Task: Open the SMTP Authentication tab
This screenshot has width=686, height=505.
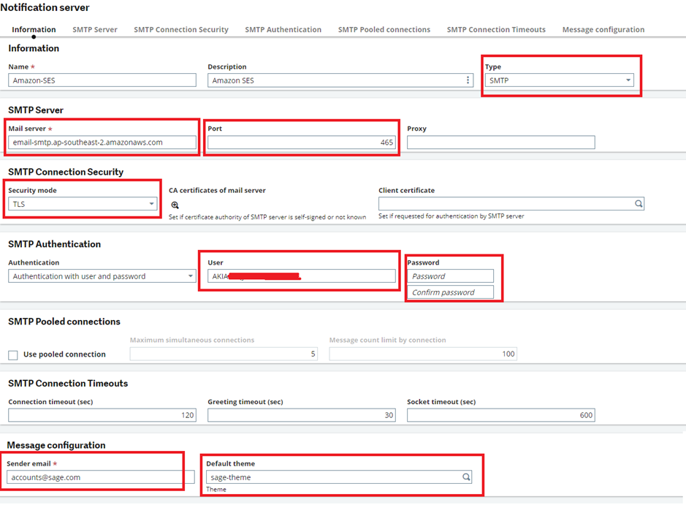Action: pyautogui.click(x=283, y=30)
